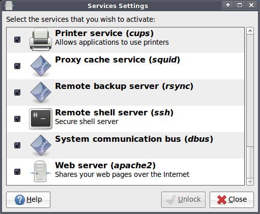Toggle the System communication bus (dbus) checkbox

coord(17,145)
